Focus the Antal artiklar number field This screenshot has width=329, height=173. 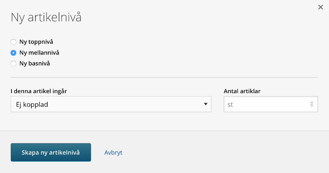click(271, 104)
